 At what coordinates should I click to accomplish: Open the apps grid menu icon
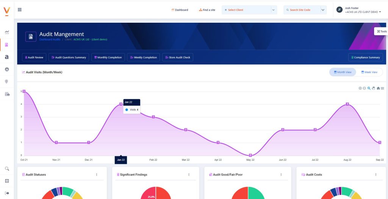tap(20, 10)
